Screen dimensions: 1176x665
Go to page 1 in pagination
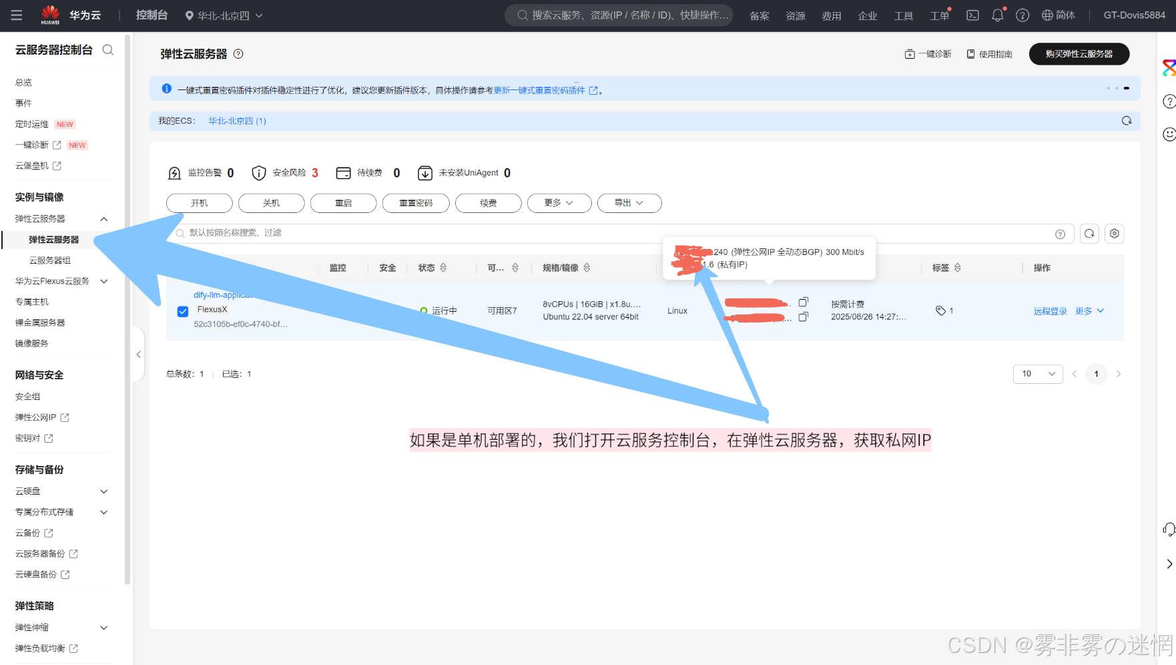[1096, 374]
